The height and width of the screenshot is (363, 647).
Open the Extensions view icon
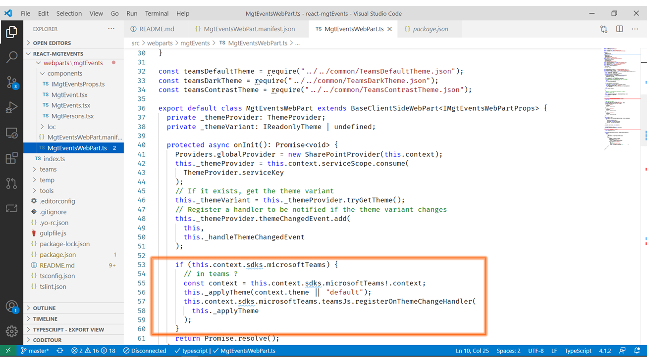(11, 158)
